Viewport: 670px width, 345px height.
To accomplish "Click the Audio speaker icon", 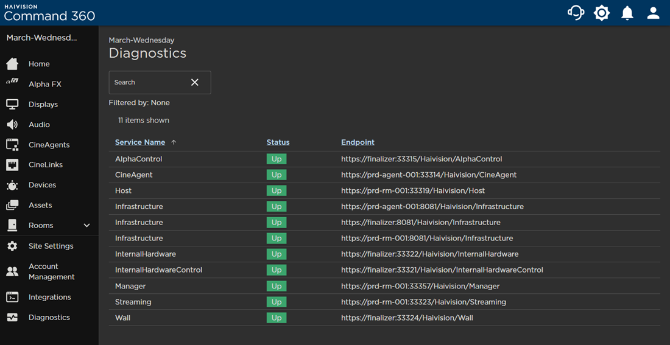I will [12, 125].
